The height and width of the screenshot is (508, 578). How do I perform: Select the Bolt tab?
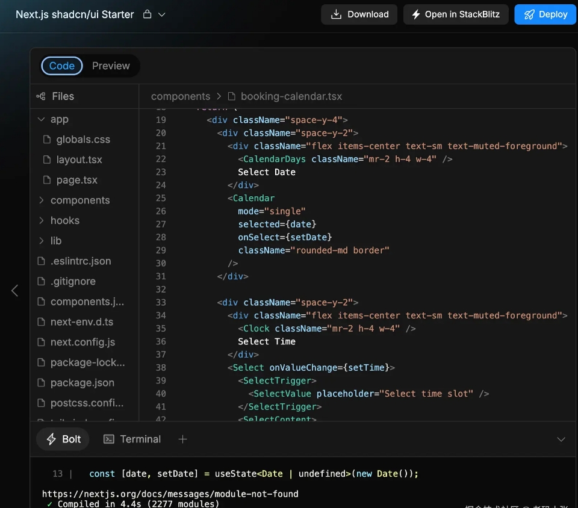click(x=63, y=439)
